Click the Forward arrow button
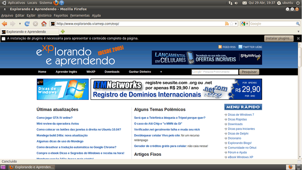 pos(13,24)
